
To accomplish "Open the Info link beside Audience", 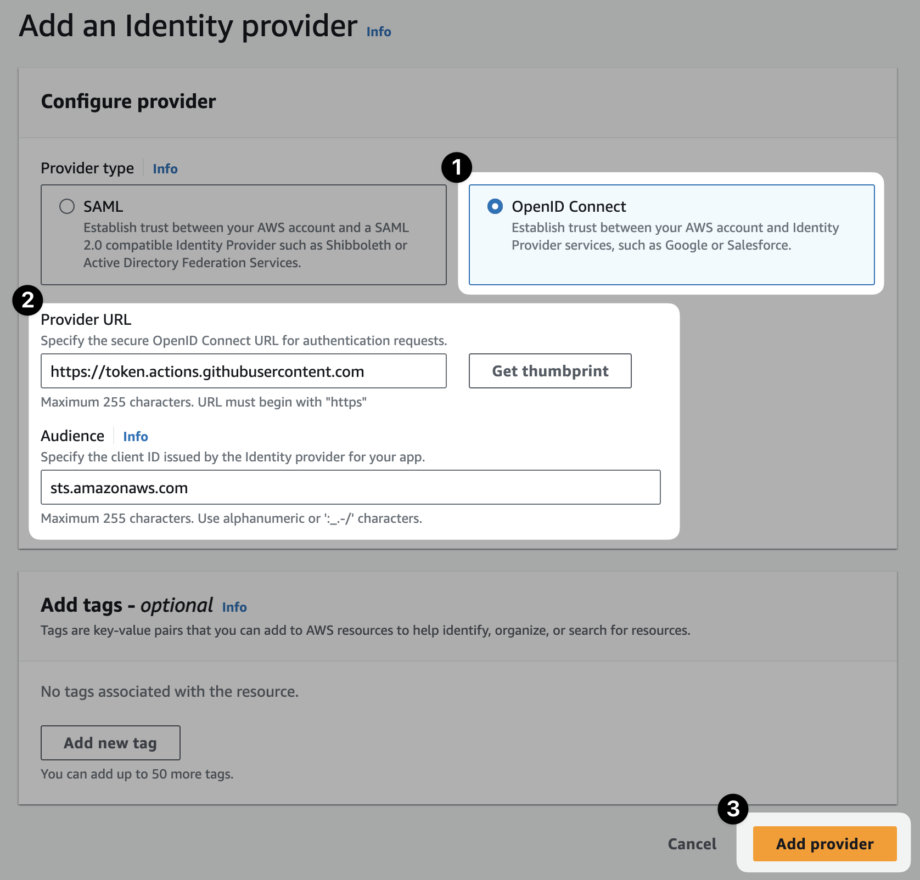I will coord(136,437).
